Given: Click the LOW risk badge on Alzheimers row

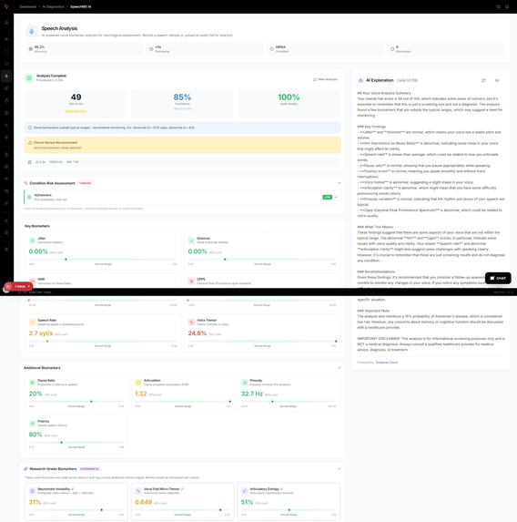Looking at the screenshot, I should click(x=328, y=197).
